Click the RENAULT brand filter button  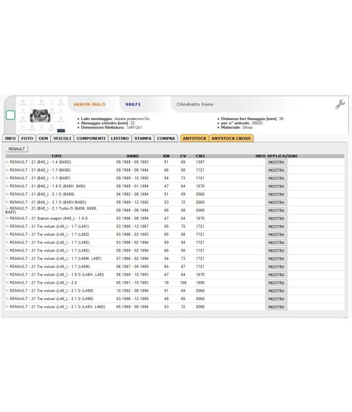point(17,149)
